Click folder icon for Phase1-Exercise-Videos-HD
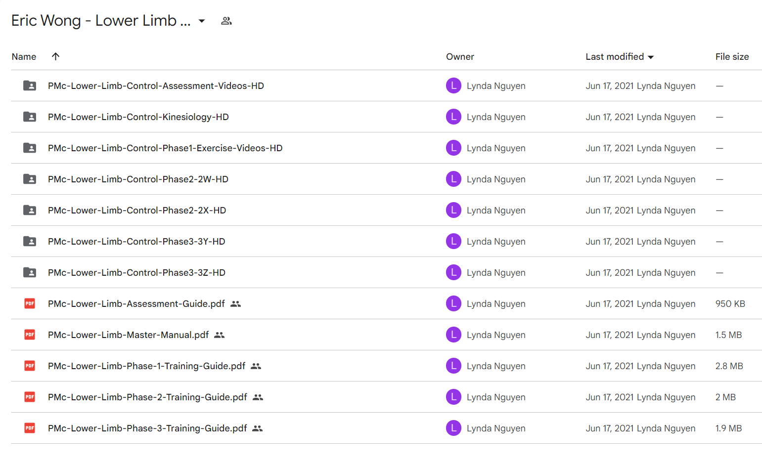 click(x=30, y=148)
